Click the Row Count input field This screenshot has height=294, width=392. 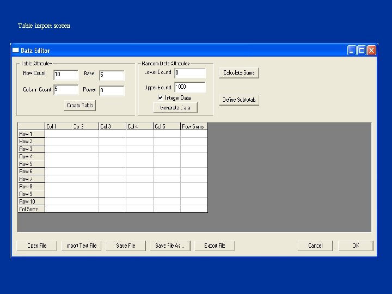coord(66,75)
